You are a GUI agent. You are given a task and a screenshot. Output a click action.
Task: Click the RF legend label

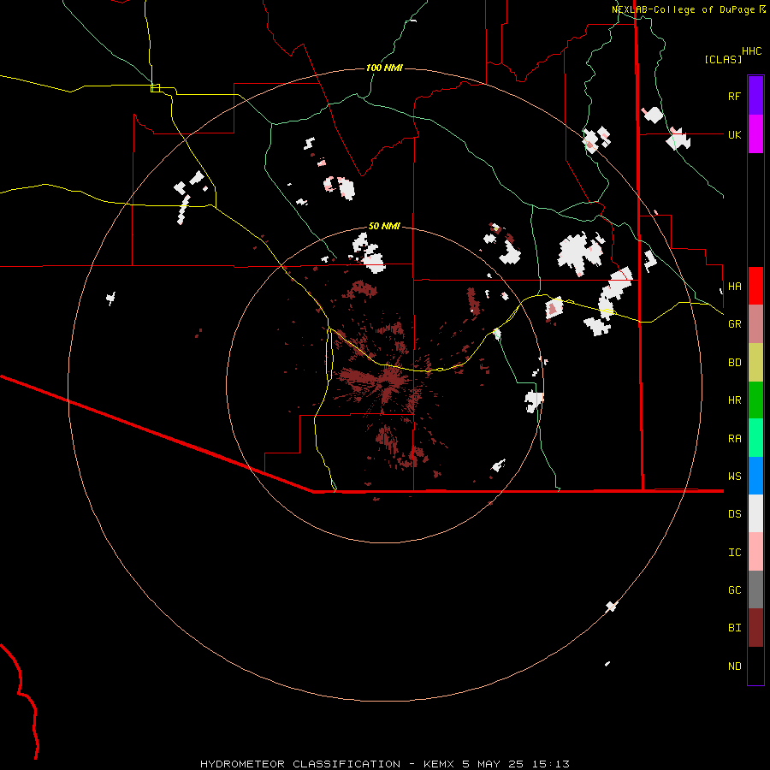[x=734, y=96]
